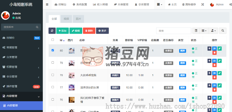The width and height of the screenshot is (232, 112).
Task: Click the fullscreen expand icon in top bar
Action: [203, 5]
